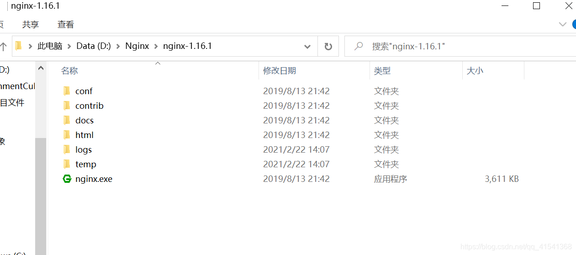Select the docs folder icon
The image size is (576, 255).
(67, 120)
